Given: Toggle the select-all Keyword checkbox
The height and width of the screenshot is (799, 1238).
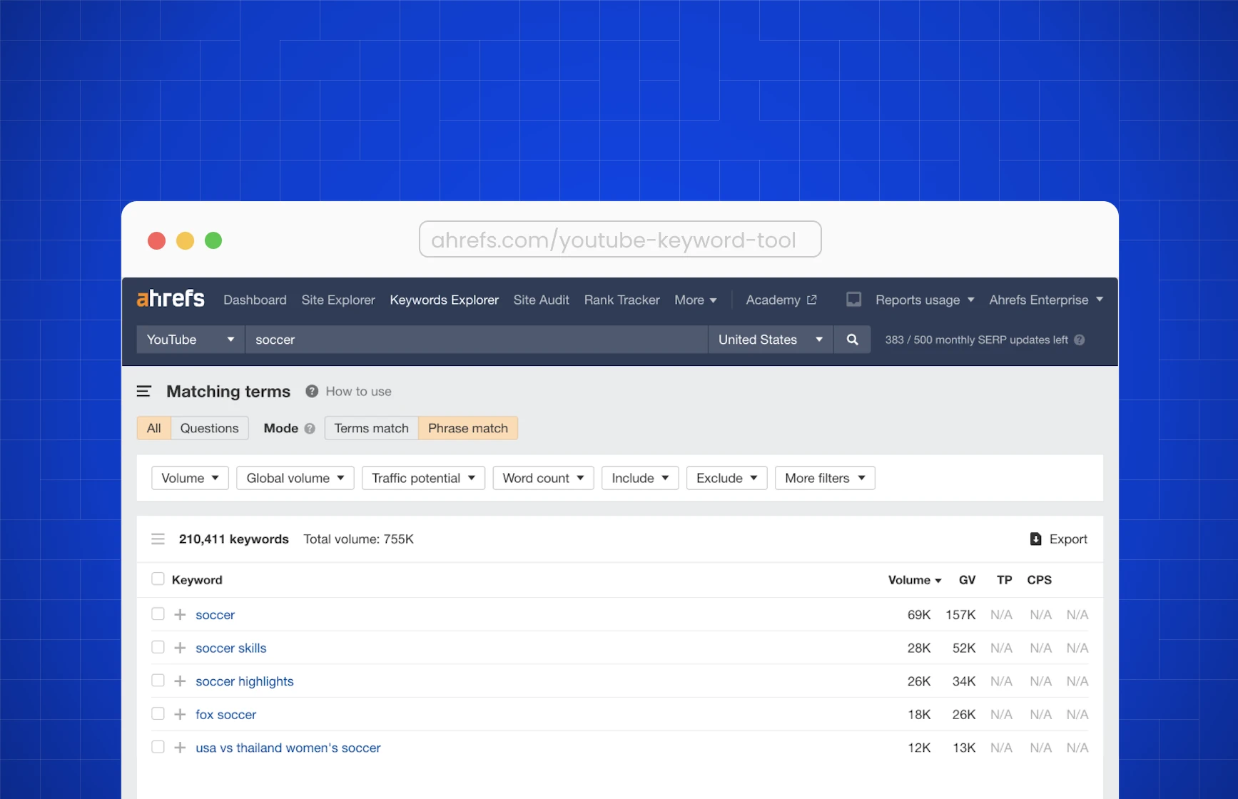Looking at the screenshot, I should [x=158, y=579].
